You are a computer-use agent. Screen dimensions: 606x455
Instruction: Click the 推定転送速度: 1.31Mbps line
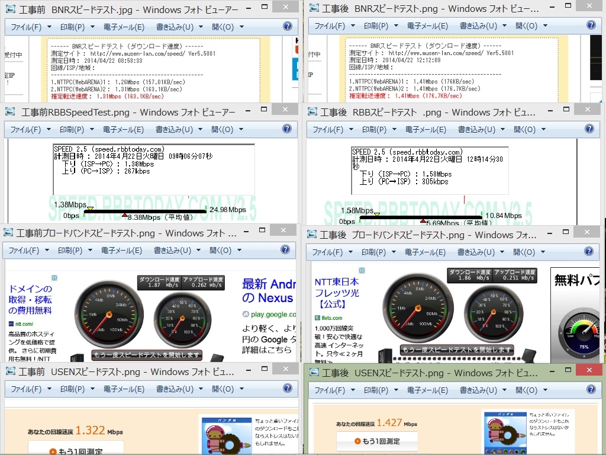tap(108, 97)
